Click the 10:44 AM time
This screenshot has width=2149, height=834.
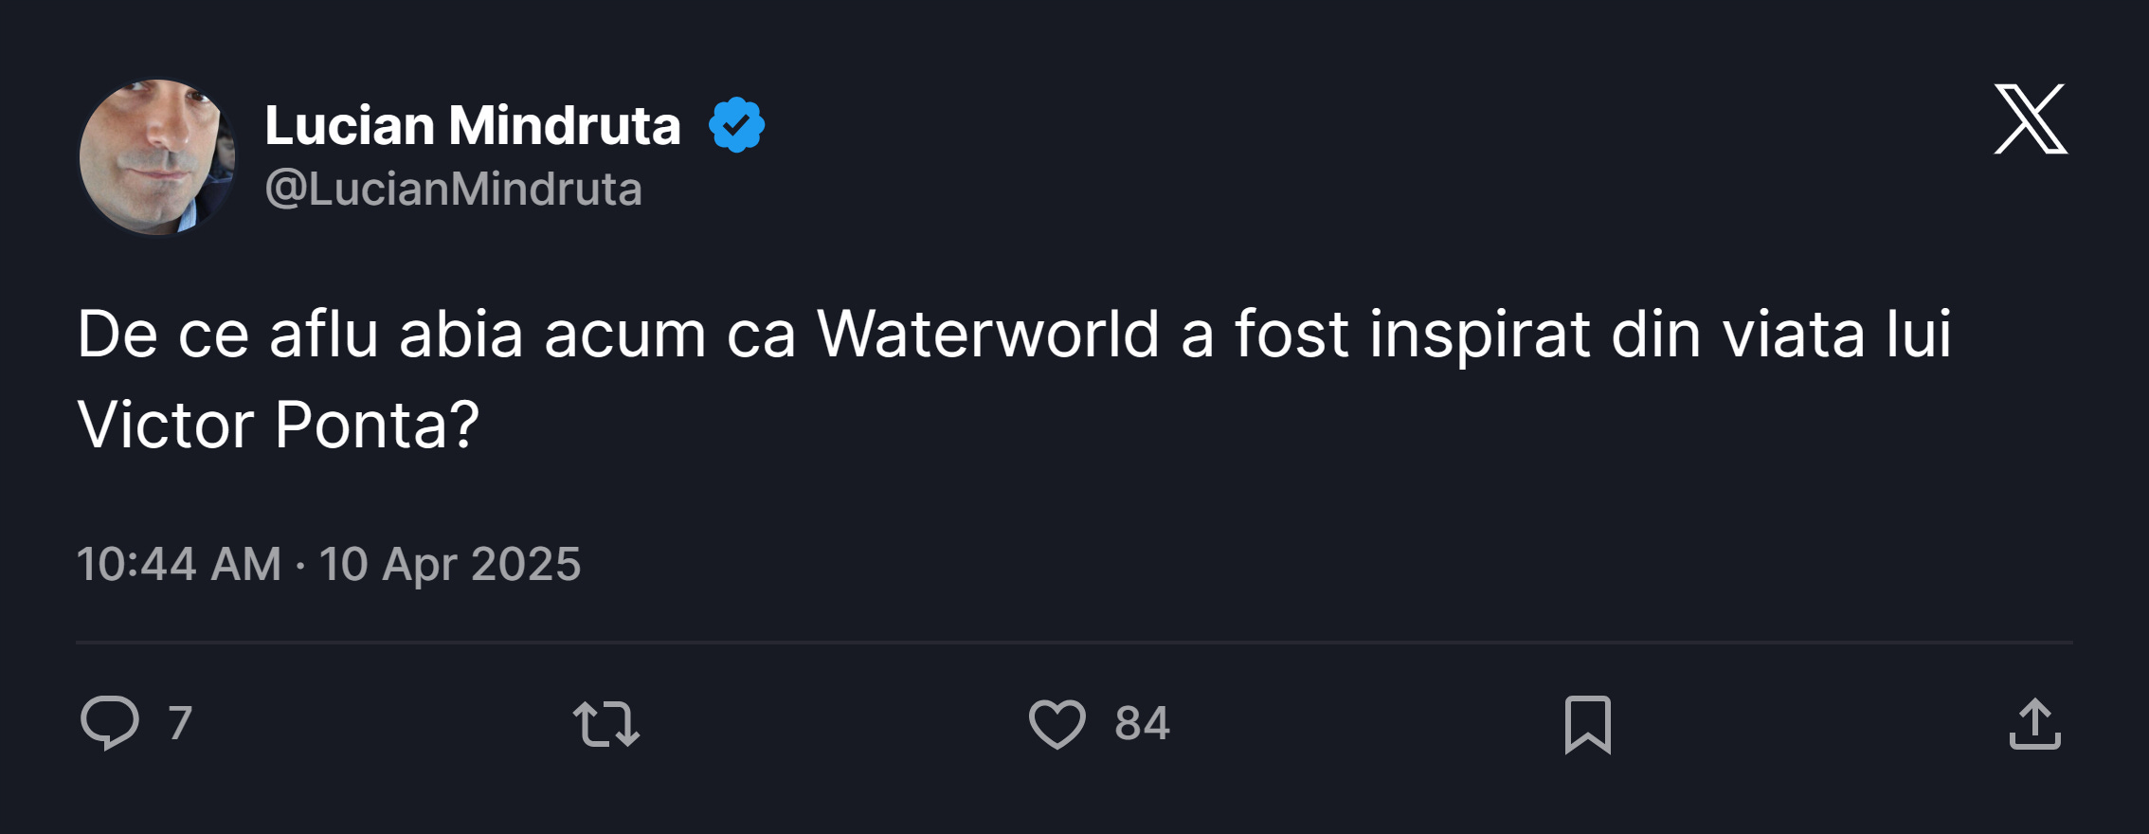point(179,564)
